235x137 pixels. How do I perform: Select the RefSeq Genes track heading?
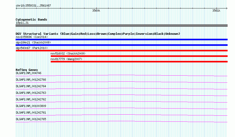point(27,70)
